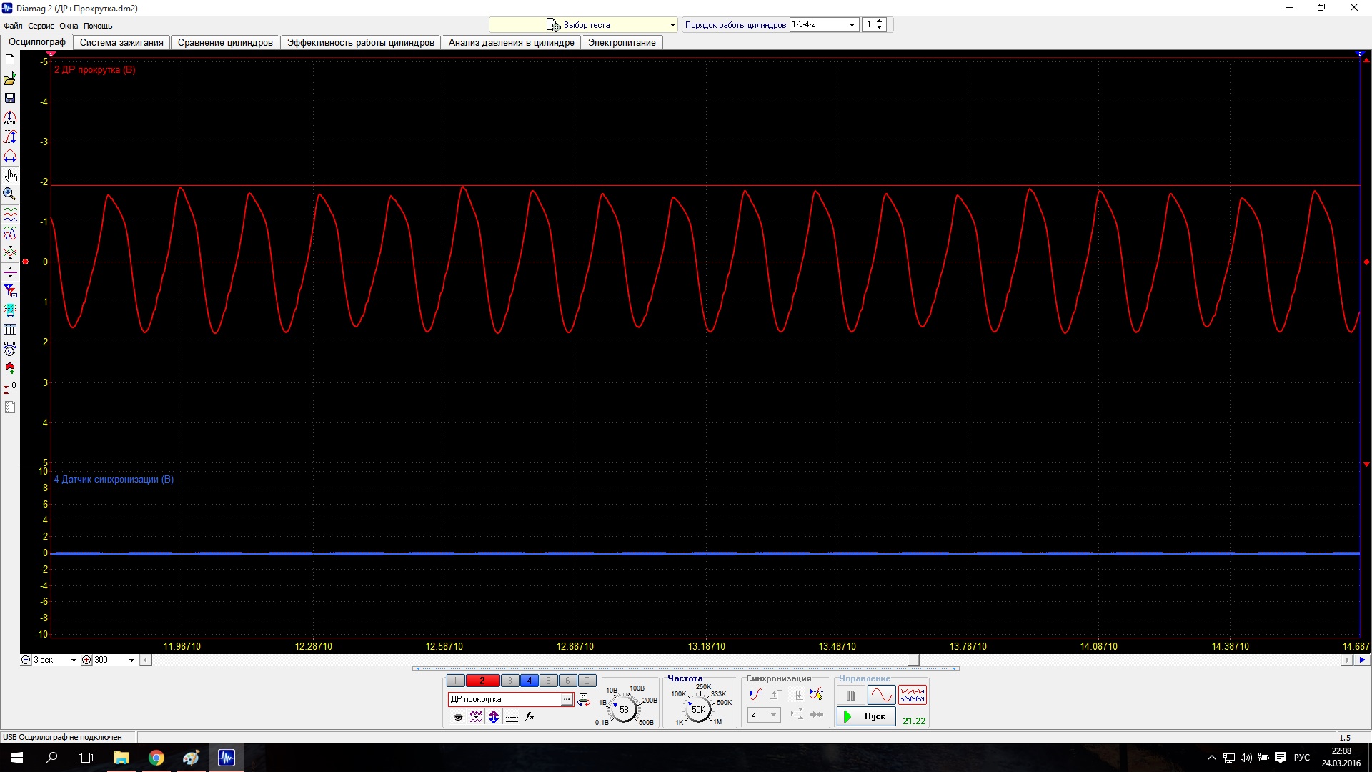This screenshot has height=772, width=1372.
Task: Open the Выбор теста dropdown
Action: (x=583, y=25)
